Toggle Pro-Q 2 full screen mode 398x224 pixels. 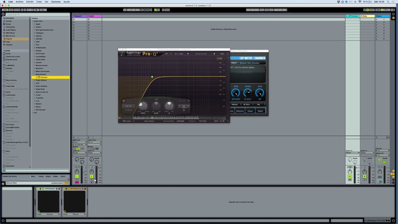click(228, 54)
